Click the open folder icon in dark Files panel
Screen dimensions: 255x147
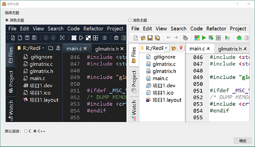pyautogui.click(x=51, y=48)
